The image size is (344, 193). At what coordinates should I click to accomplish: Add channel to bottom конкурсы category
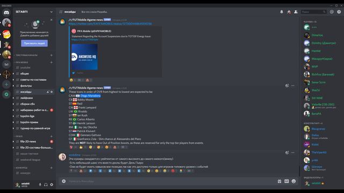(52, 168)
